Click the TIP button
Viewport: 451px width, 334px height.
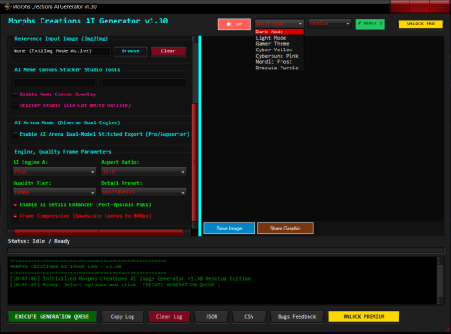coord(235,24)
